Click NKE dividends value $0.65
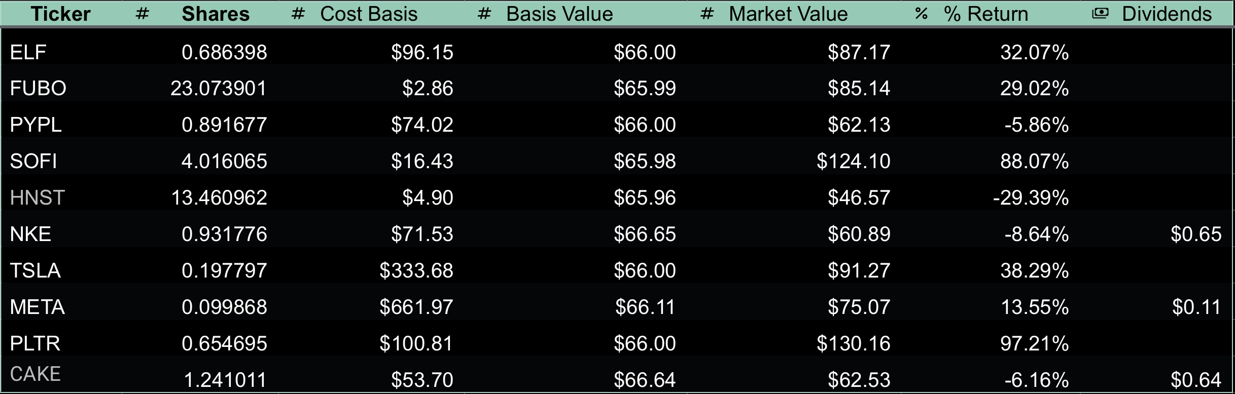The height and width of the screenshot is (394, 1235). pos(1195,234)
